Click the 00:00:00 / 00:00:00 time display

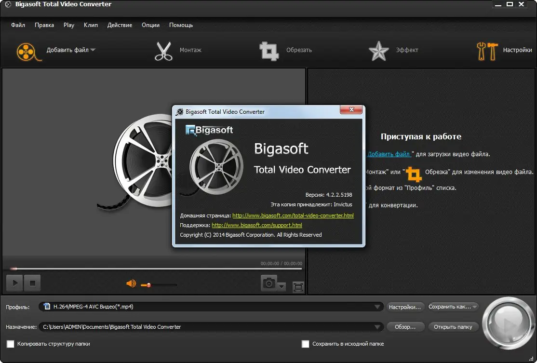(281, 263)
